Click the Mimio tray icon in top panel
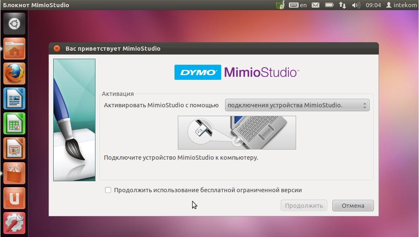Viewport: 419px width, 237px height. pyautogui.click(x=280, y=5)
